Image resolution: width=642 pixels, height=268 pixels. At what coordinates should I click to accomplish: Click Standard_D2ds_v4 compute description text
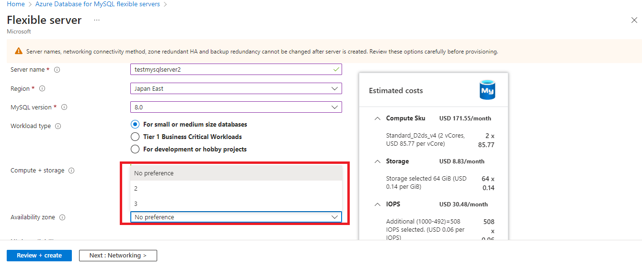click(425, 139)
